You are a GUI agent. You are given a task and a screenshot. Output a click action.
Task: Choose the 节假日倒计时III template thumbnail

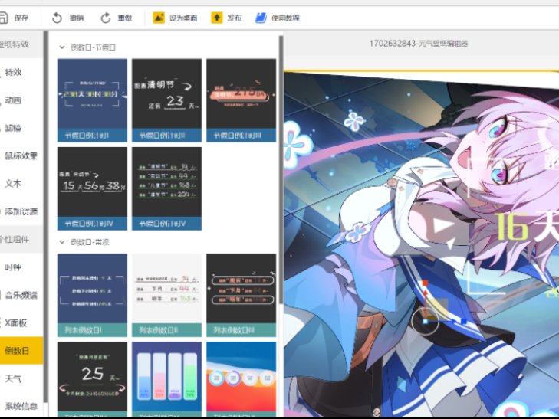pos(241,100)
